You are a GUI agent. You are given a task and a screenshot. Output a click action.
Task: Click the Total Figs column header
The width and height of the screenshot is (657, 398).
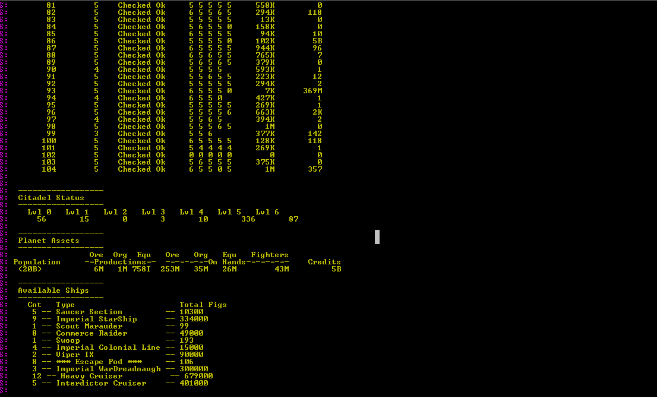(203, 305)
